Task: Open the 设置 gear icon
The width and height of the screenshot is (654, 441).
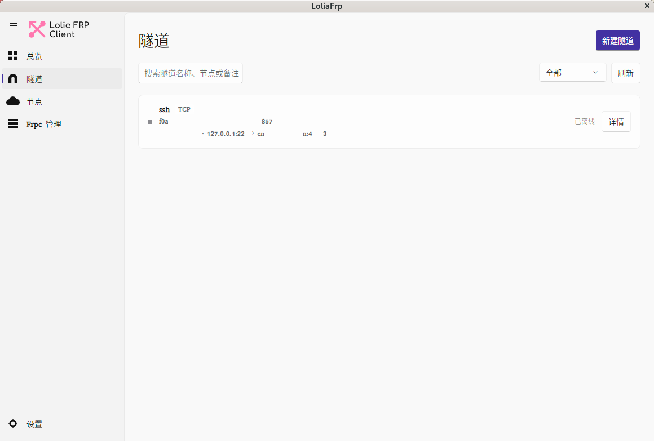Action: tap(13, 424)
